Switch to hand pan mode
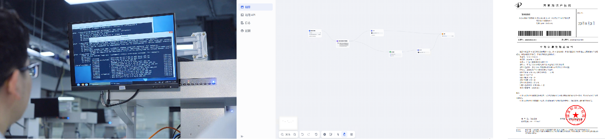Screen dimensions: 605x139 click(x=344, y=134)
